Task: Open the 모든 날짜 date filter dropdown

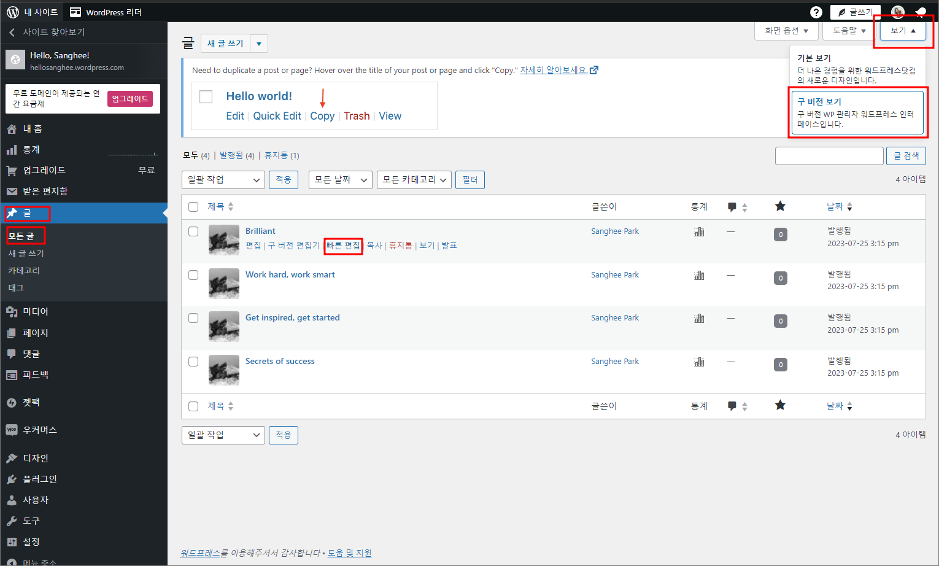Action: [x=341, y=180]
